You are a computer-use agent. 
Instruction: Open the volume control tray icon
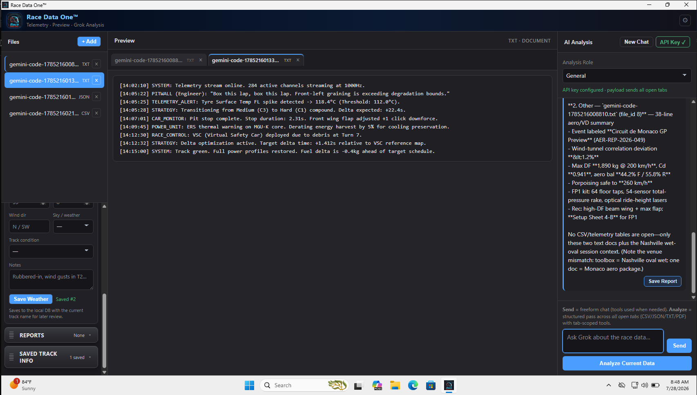click(x=645, y=385)
